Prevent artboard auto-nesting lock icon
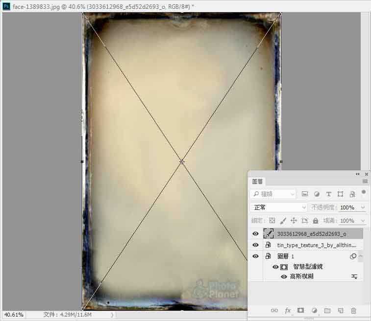This screenshot has height=321, width=371. [x=304, y=220]
